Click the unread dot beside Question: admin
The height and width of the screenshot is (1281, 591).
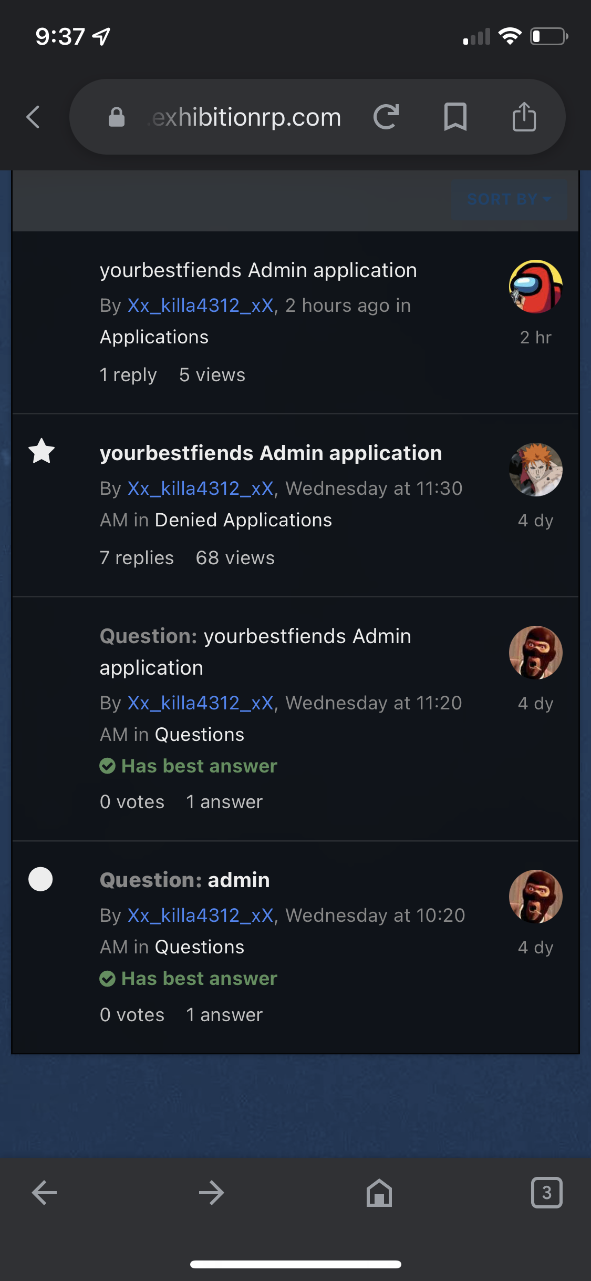pyautogui.click(x=40, y=879)
